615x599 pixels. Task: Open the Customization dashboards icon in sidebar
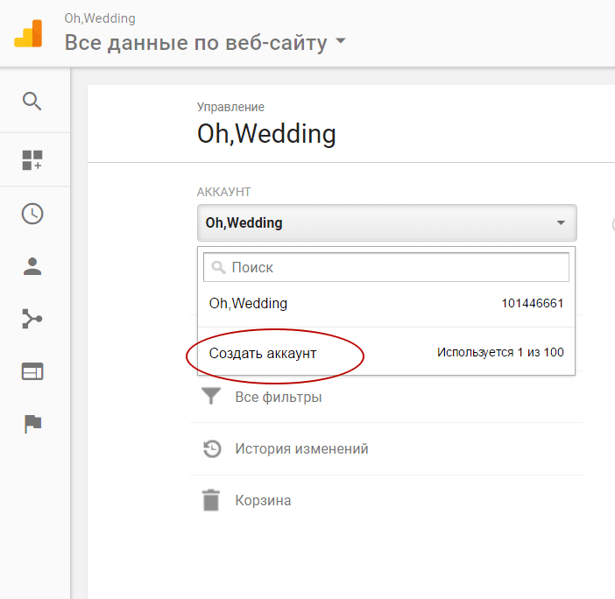click(x=32, y=159)
